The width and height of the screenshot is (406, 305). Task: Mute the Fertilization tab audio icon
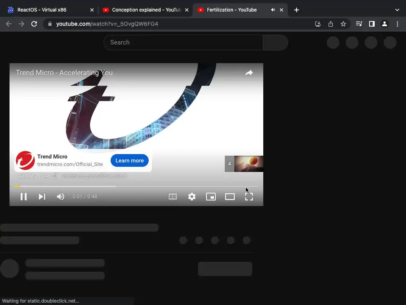point(273,10)
